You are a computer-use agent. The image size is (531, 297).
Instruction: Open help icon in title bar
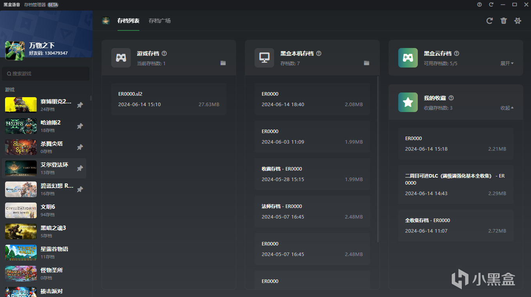click(479, 5)
